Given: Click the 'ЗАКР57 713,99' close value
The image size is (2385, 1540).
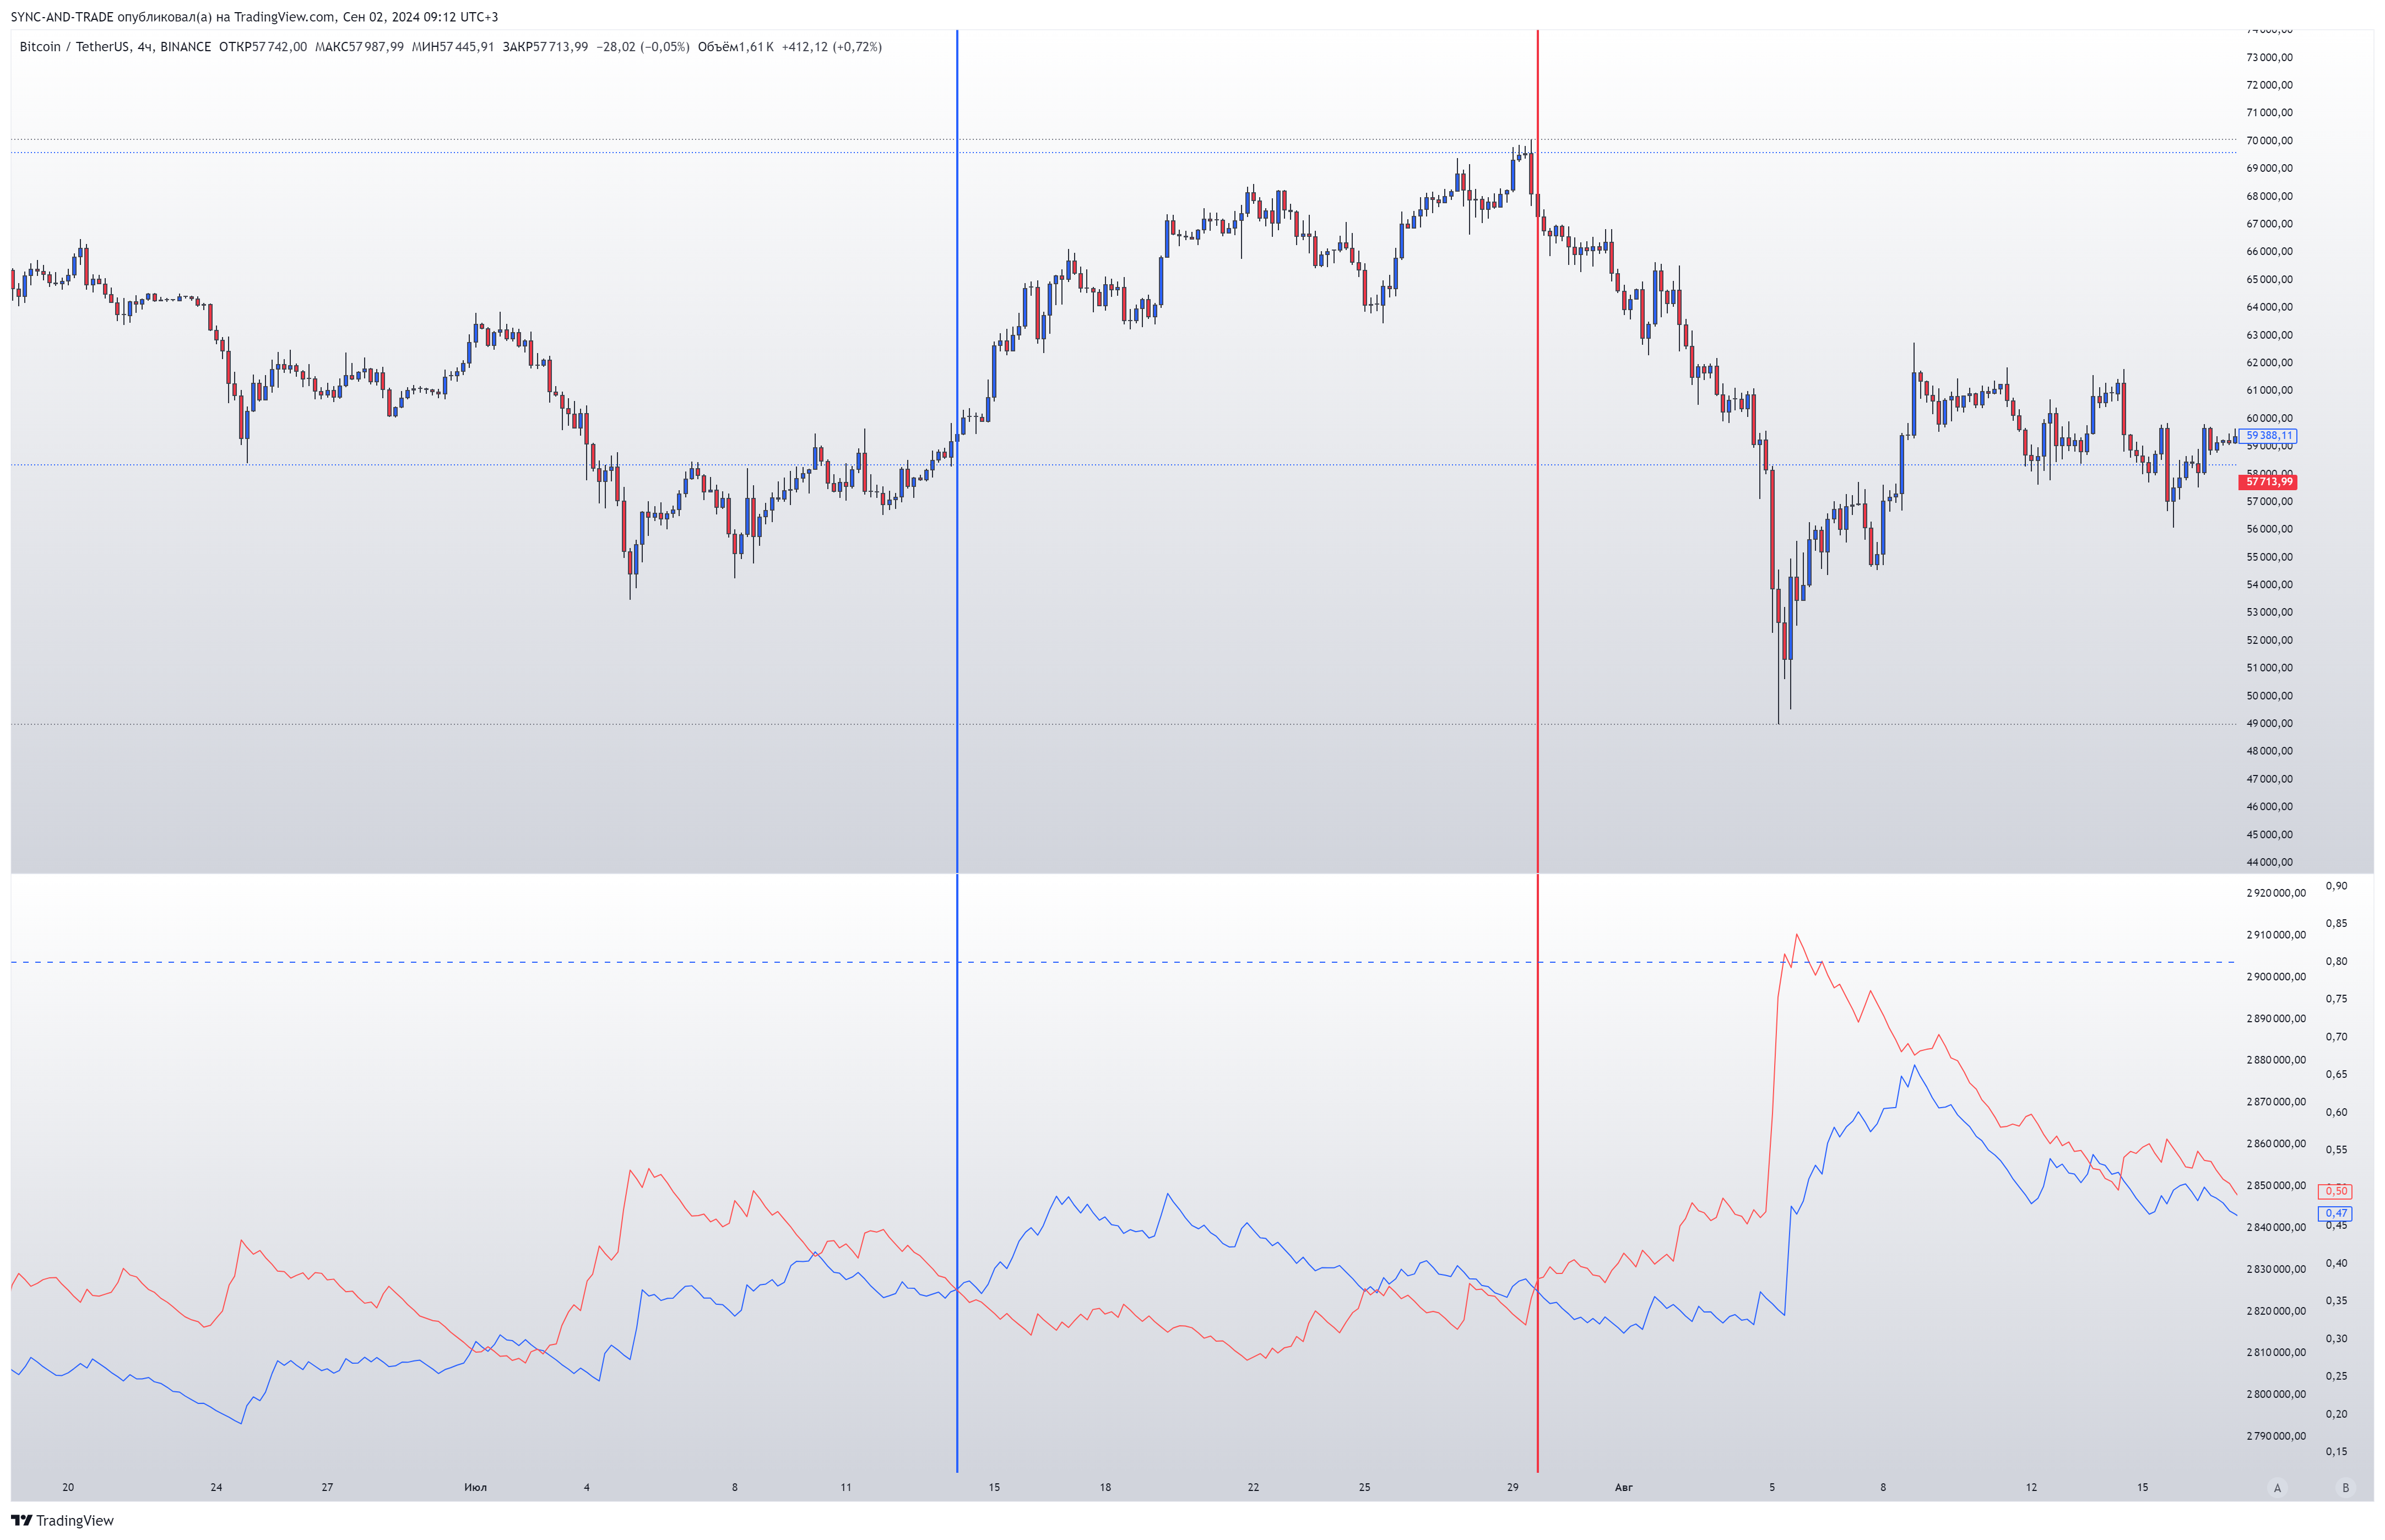Looking at the screenshot, I should point(545,47).
